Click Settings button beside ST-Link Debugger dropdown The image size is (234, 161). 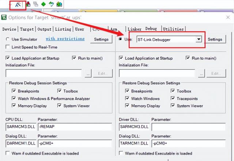click(x=215, y=39)
